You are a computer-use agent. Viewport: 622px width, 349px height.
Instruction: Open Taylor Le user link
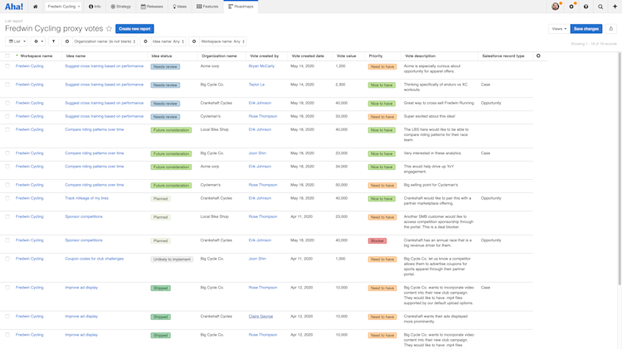click(256, 85)
